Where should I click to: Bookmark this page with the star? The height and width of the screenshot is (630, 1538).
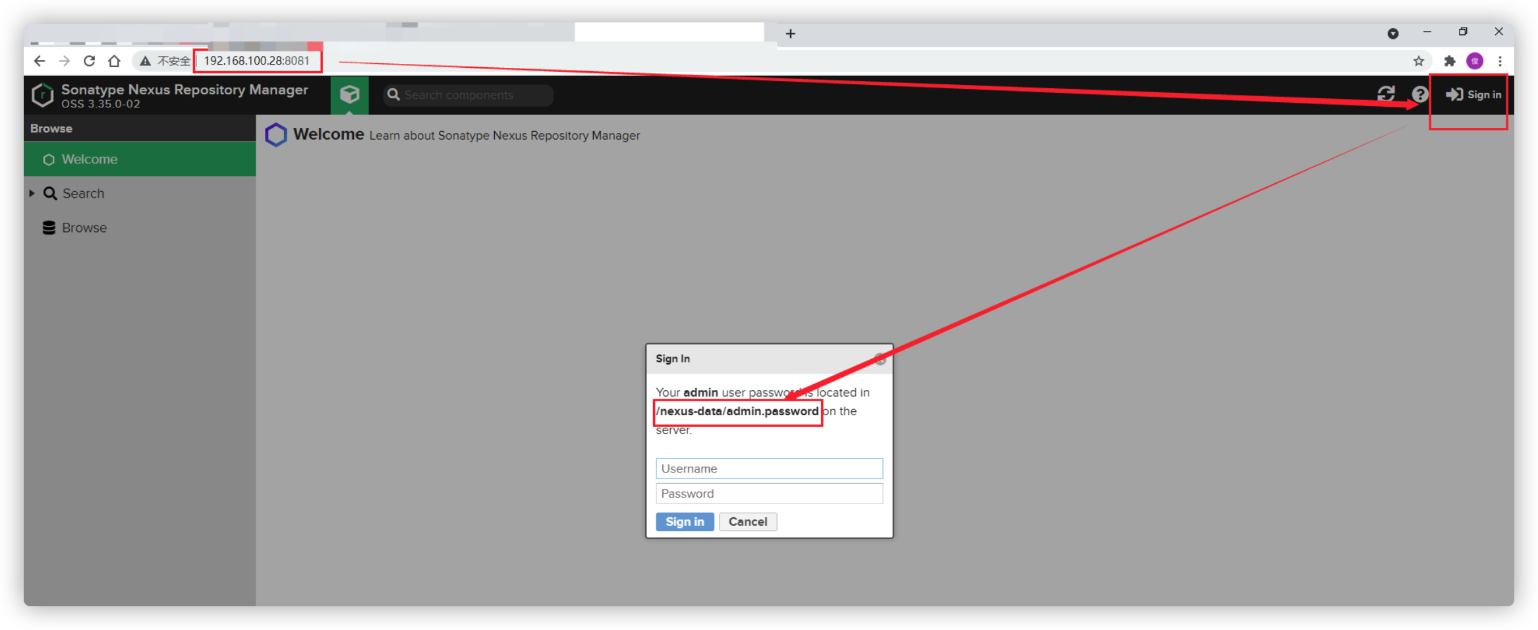point(1419,61)
